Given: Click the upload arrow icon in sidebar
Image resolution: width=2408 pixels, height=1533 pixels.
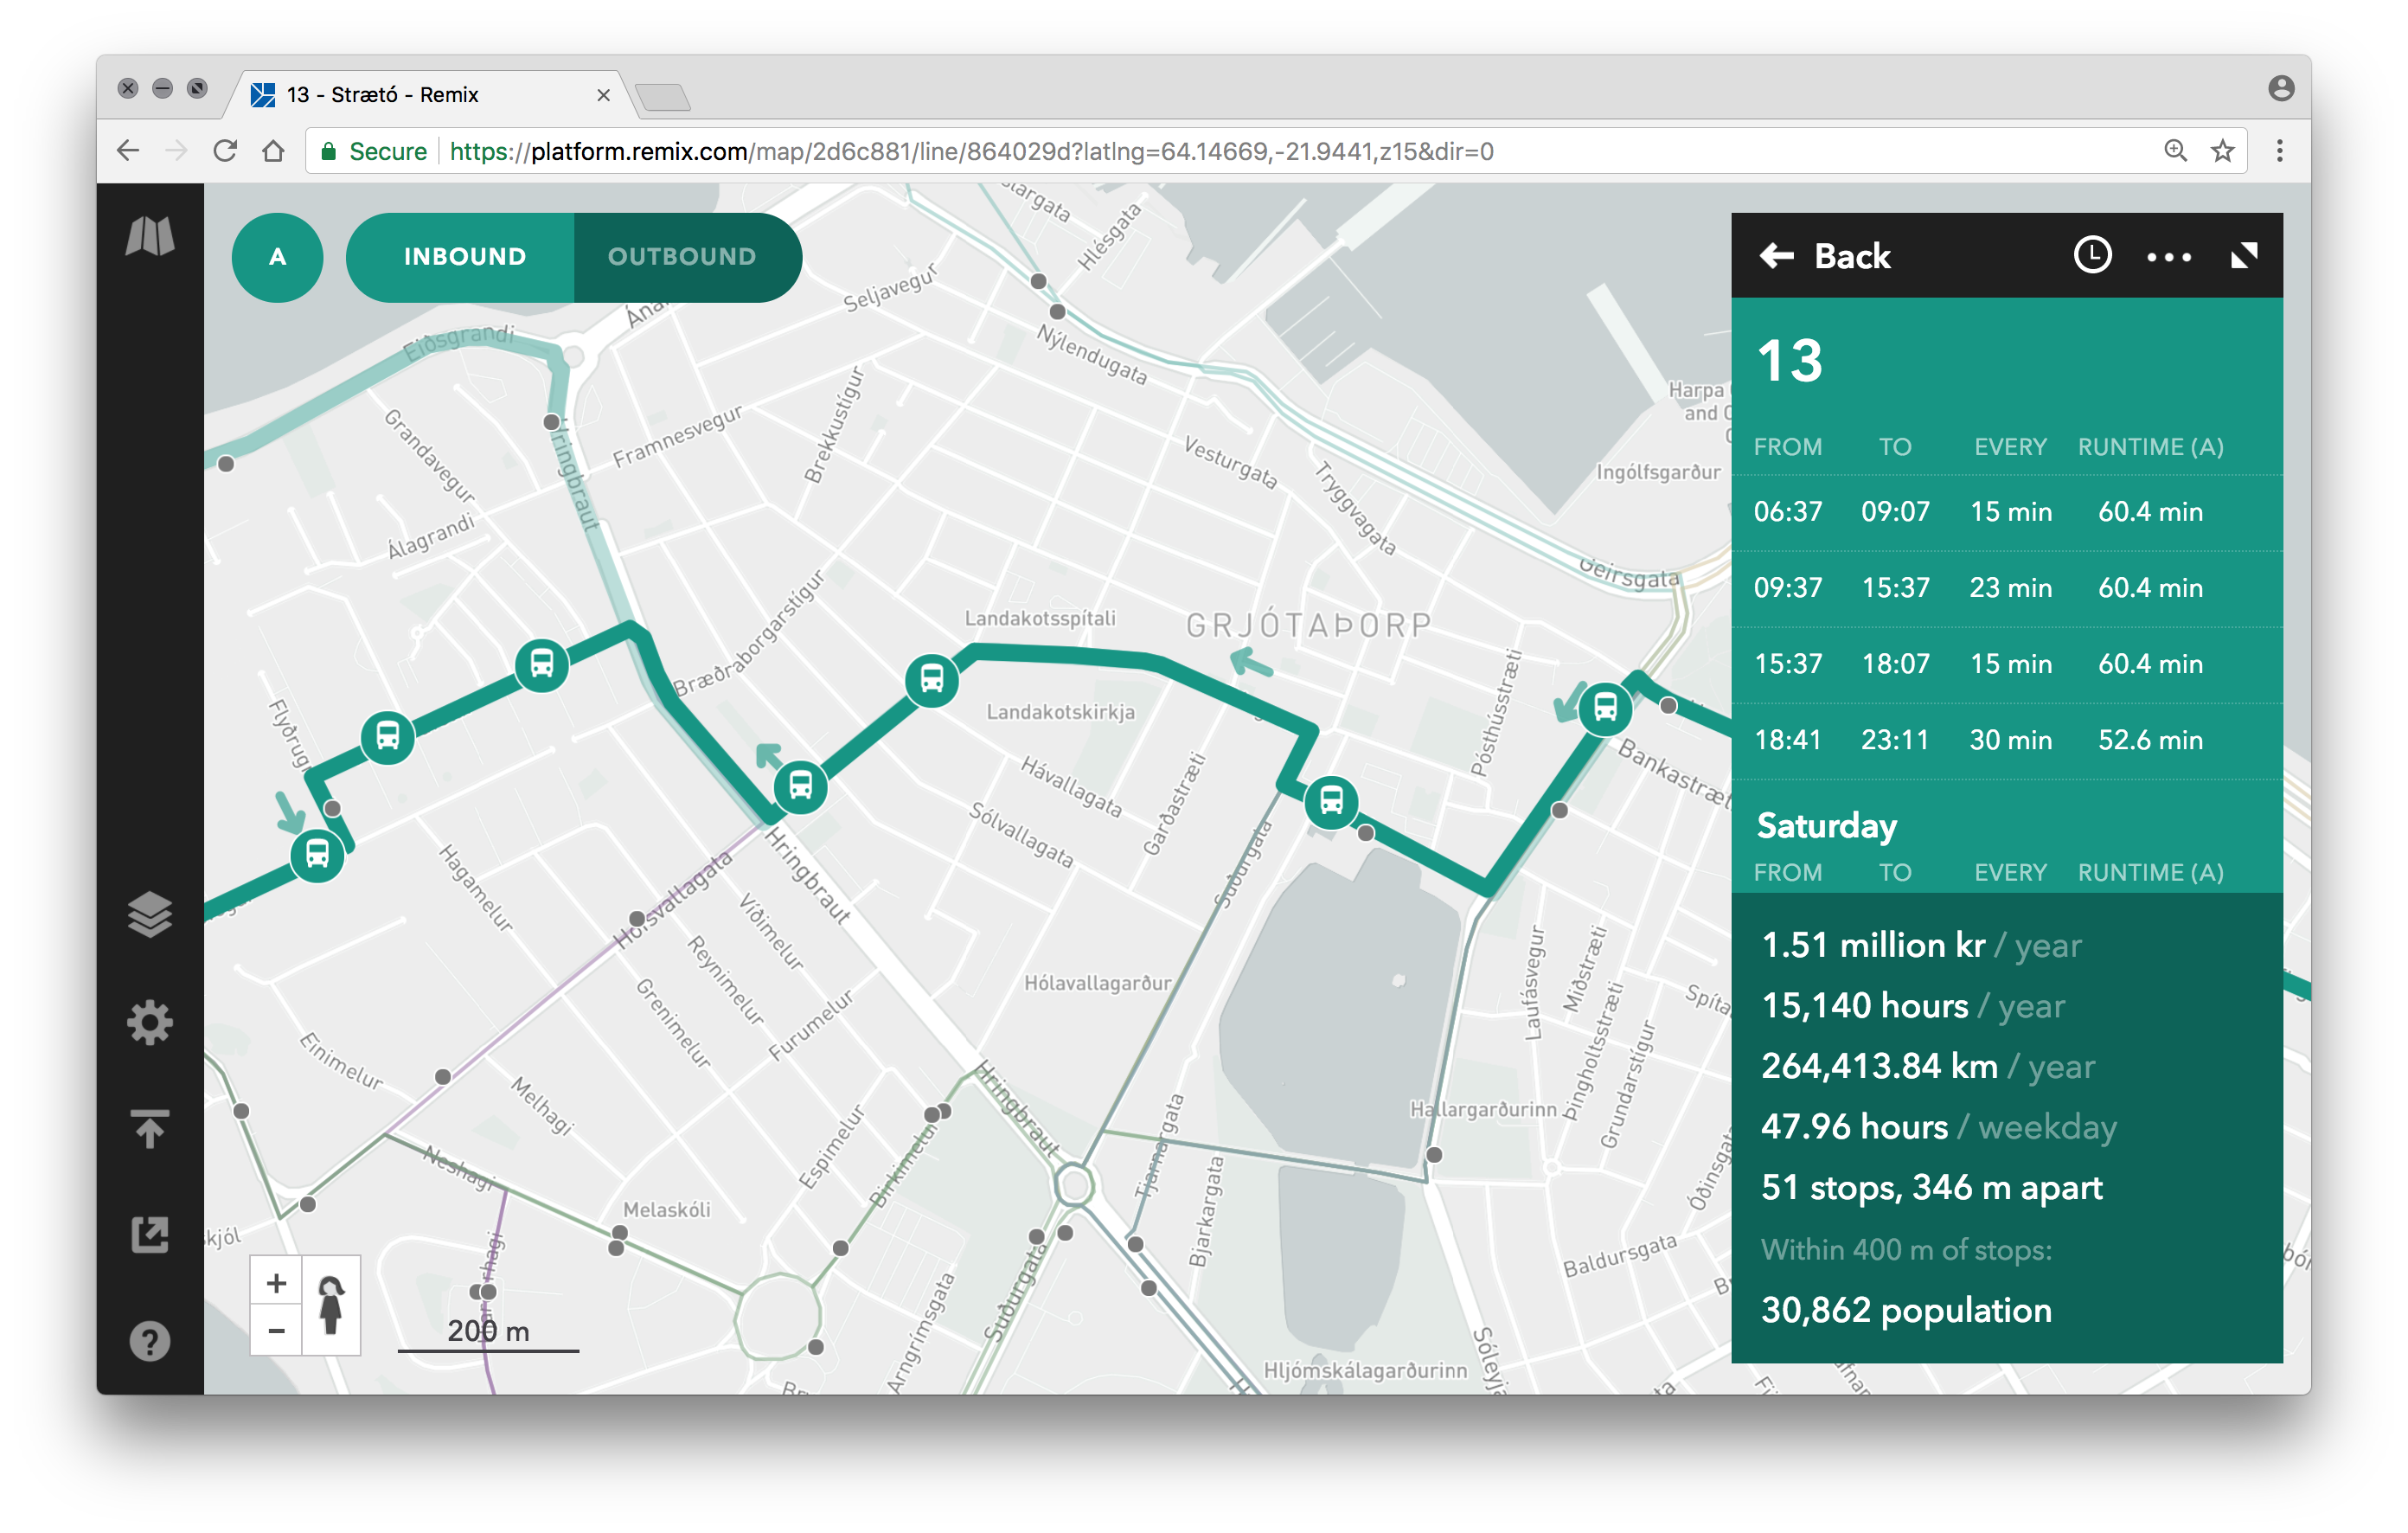Looking at the screenshot, I should coord(148,1128).
